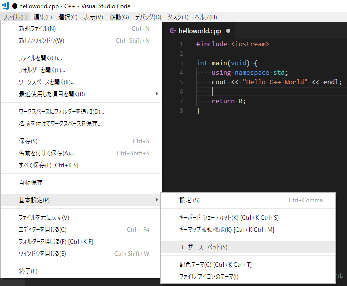Select ウィンドウを閉じる(E) menu entry
347x286 pixels.
(x=81, y=254)
